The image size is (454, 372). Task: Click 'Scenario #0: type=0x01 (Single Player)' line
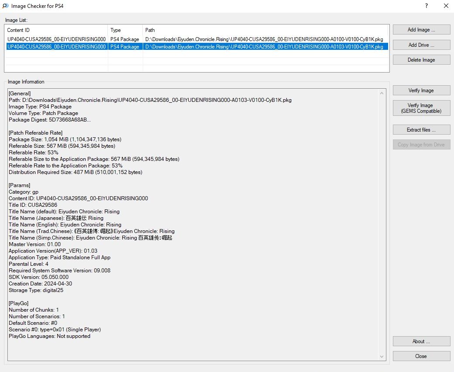tap(55, 330)
